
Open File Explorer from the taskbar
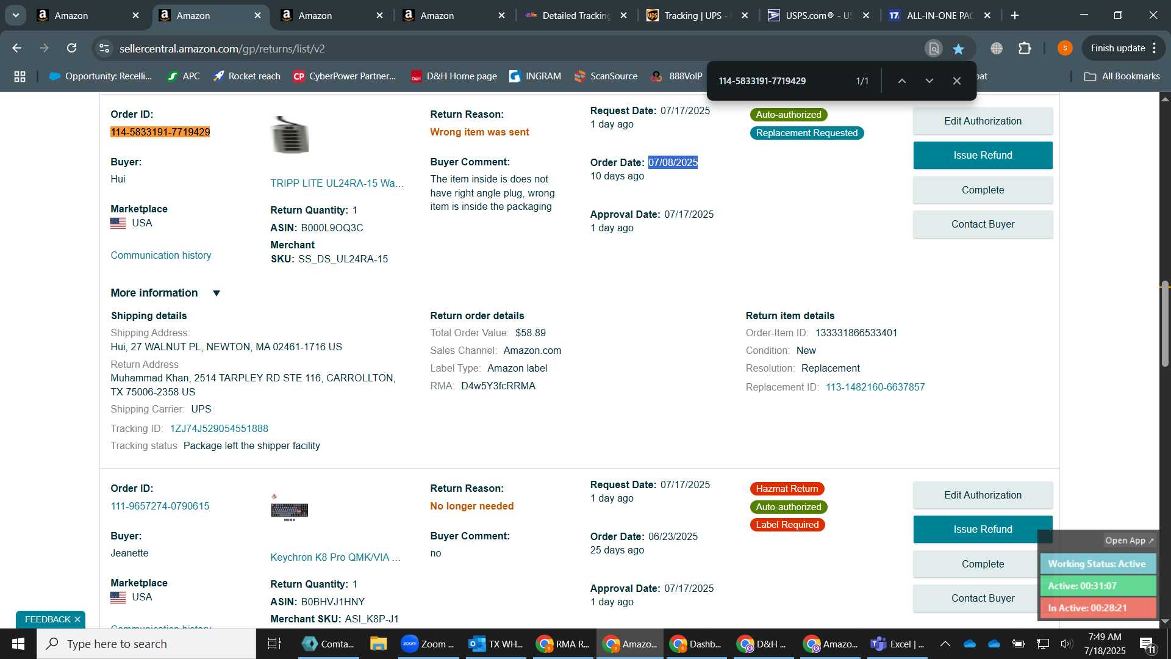coord(378,644)
